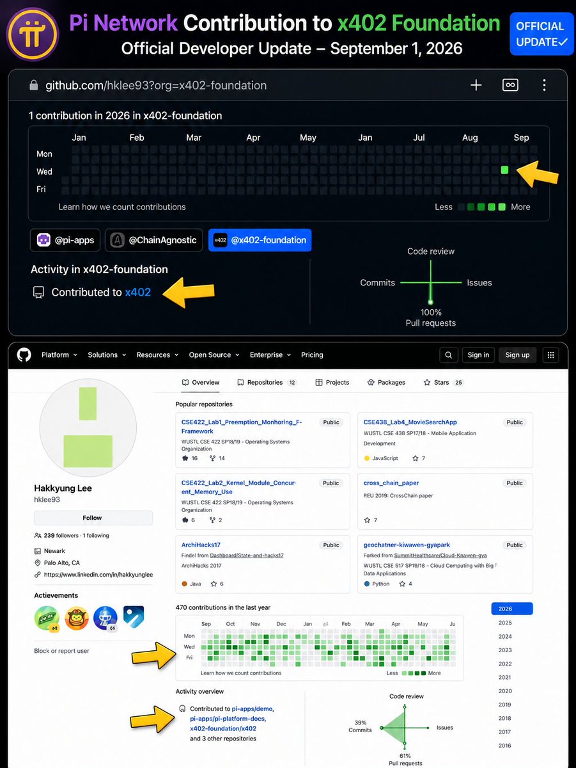Open the Solutions dropdown menu

coord(107,355)
